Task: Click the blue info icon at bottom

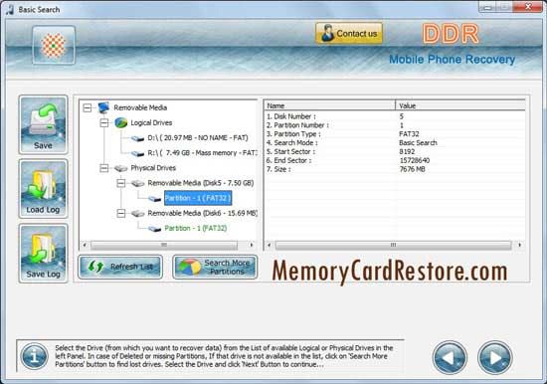Action: pyautogui.click(x=34, y=356)
